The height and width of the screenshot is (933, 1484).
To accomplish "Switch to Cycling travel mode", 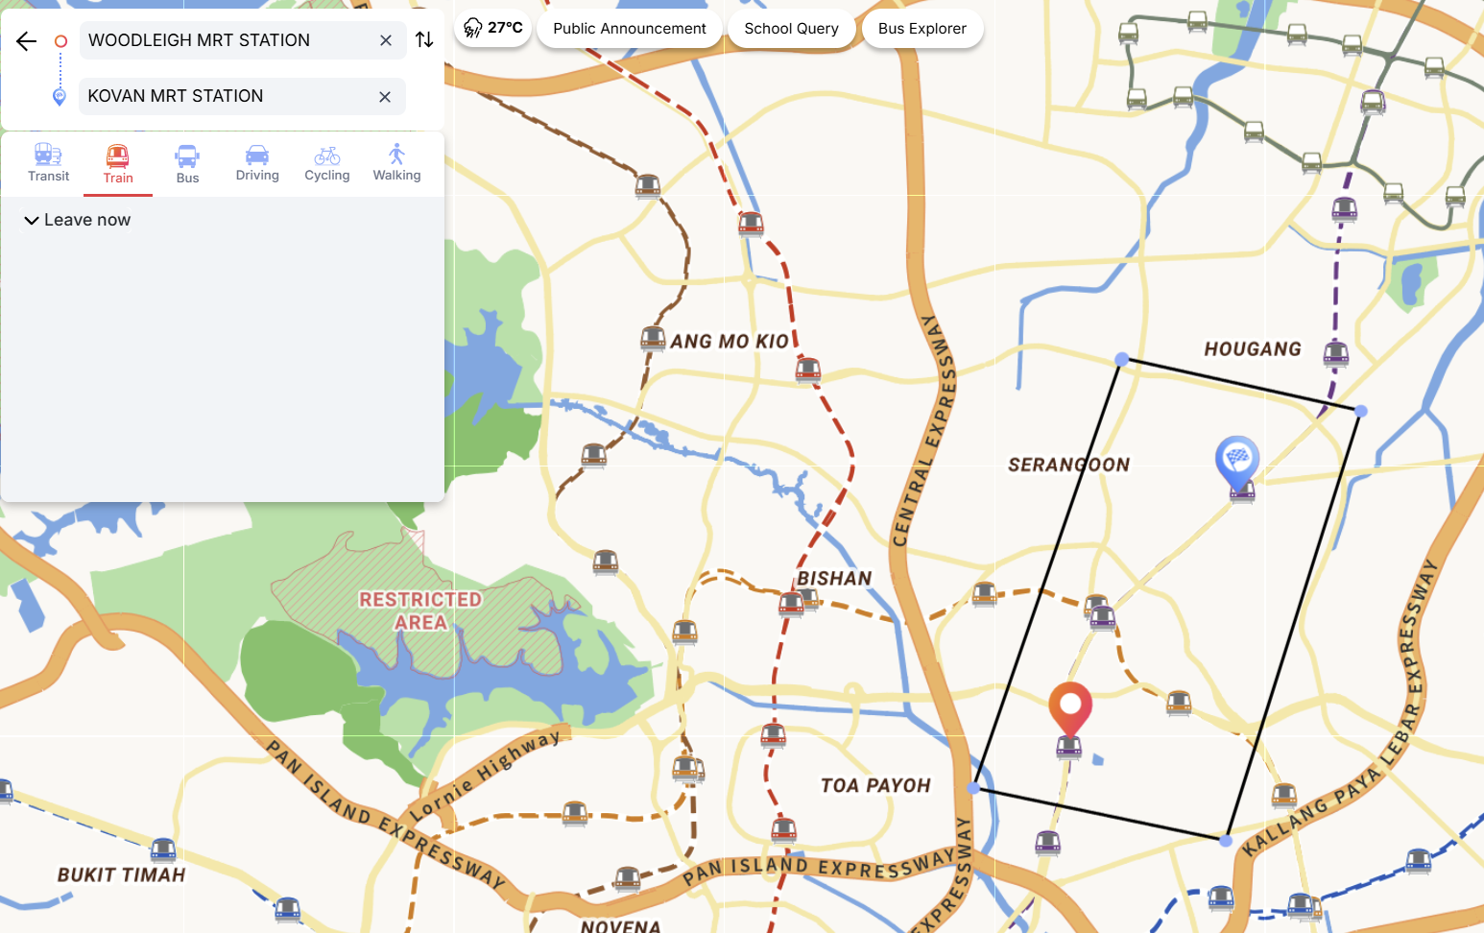I will (327, 163).
